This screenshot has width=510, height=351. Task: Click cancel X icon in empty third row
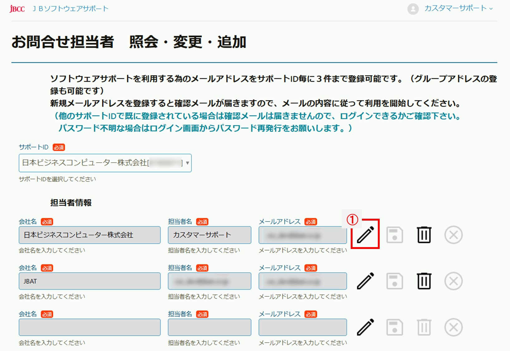click(454, 327)
